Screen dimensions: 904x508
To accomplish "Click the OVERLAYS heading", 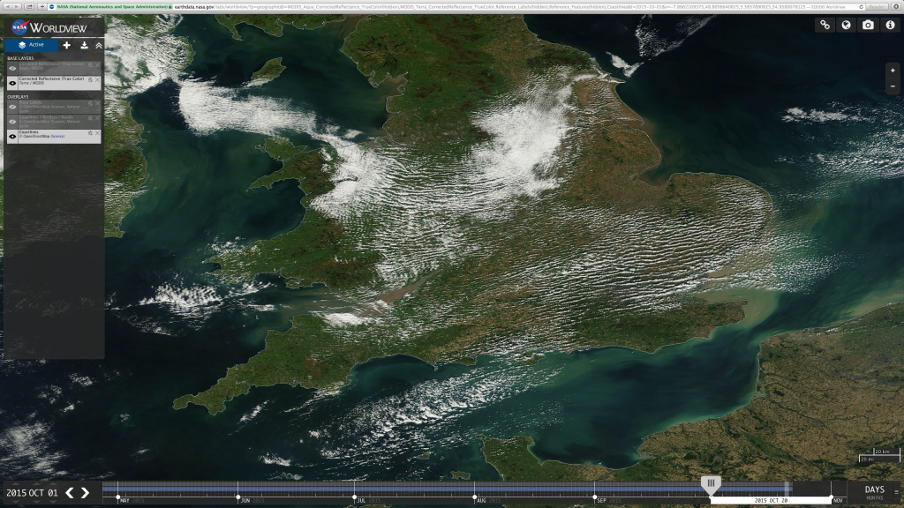I will [18, 97].
